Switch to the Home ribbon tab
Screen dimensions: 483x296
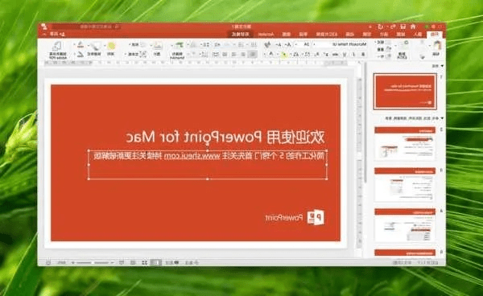(x=435, y=34)
